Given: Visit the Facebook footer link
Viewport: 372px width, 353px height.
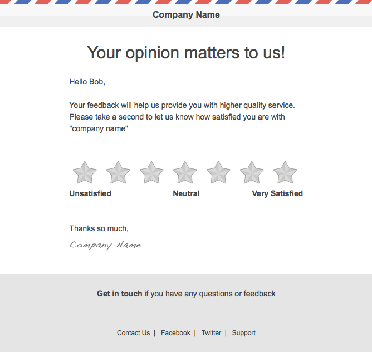Looking at the screenshot, I should pos(175,333).
